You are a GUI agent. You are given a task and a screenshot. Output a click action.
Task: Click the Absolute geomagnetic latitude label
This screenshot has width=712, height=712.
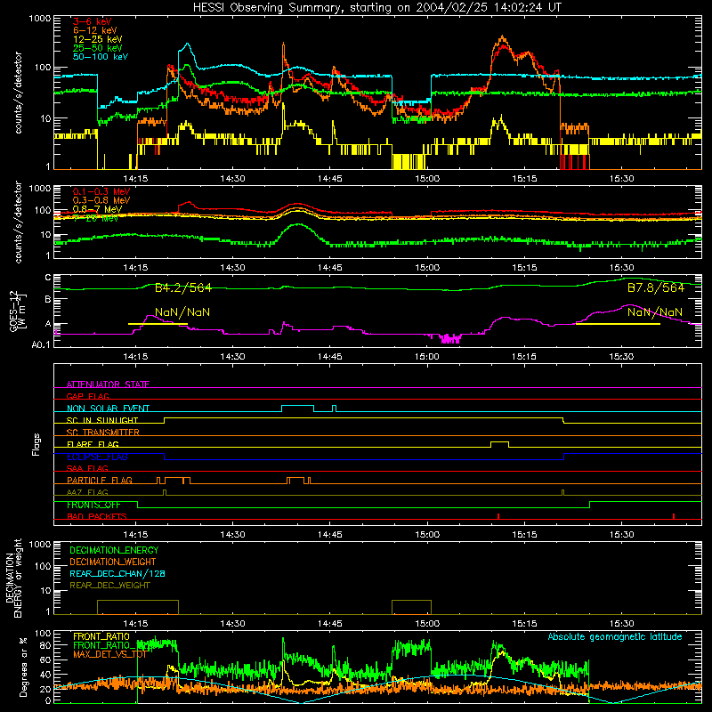615,637
